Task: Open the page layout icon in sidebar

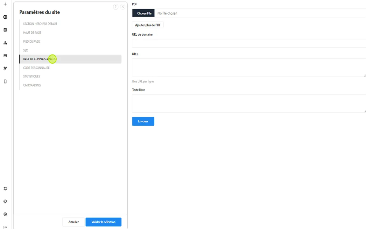Action: coord(5,30)
